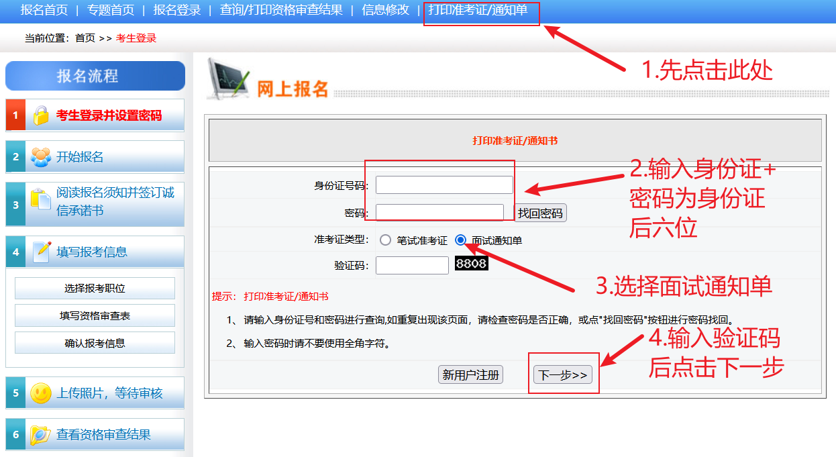Click the 找回密码 button

(540, 213)
